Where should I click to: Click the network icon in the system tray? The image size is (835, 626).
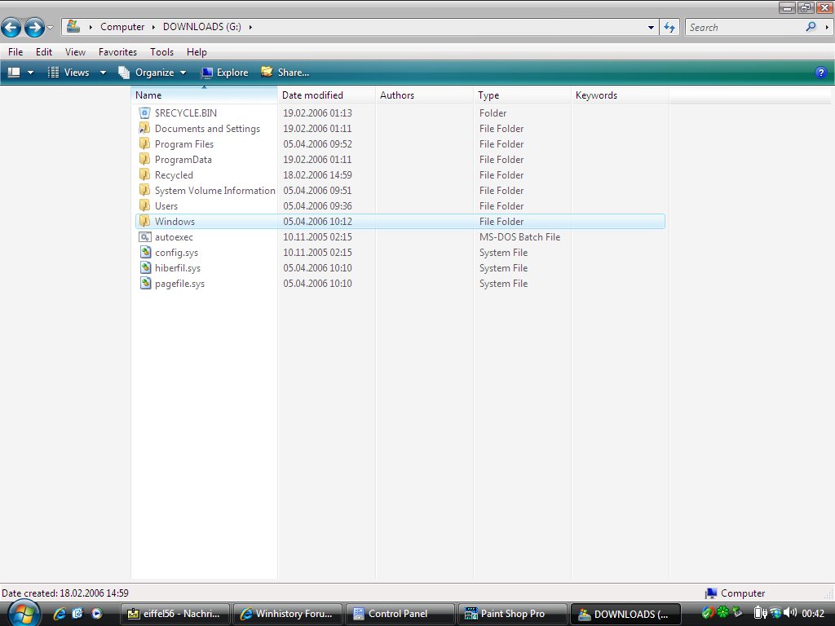(775, 612)
